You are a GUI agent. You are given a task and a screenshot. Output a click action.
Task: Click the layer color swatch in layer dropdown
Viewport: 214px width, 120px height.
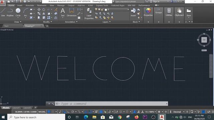(x=106, y=10)
